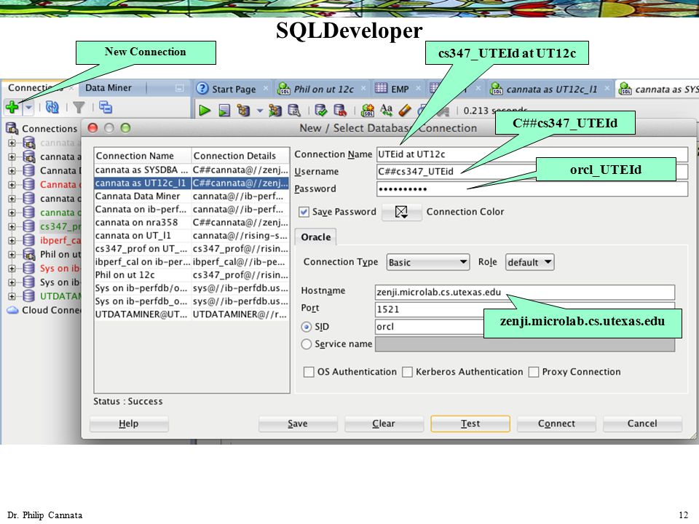Open the Phil on ut 12c tab
This screenshot has height=524, width=699.
[323, 89]
